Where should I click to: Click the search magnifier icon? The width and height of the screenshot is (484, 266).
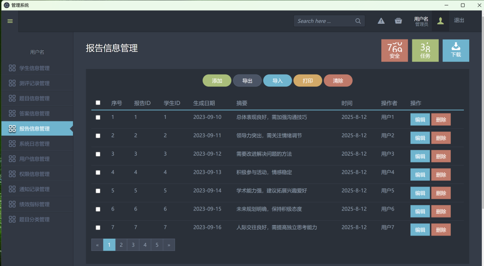(x=358, y=21)
